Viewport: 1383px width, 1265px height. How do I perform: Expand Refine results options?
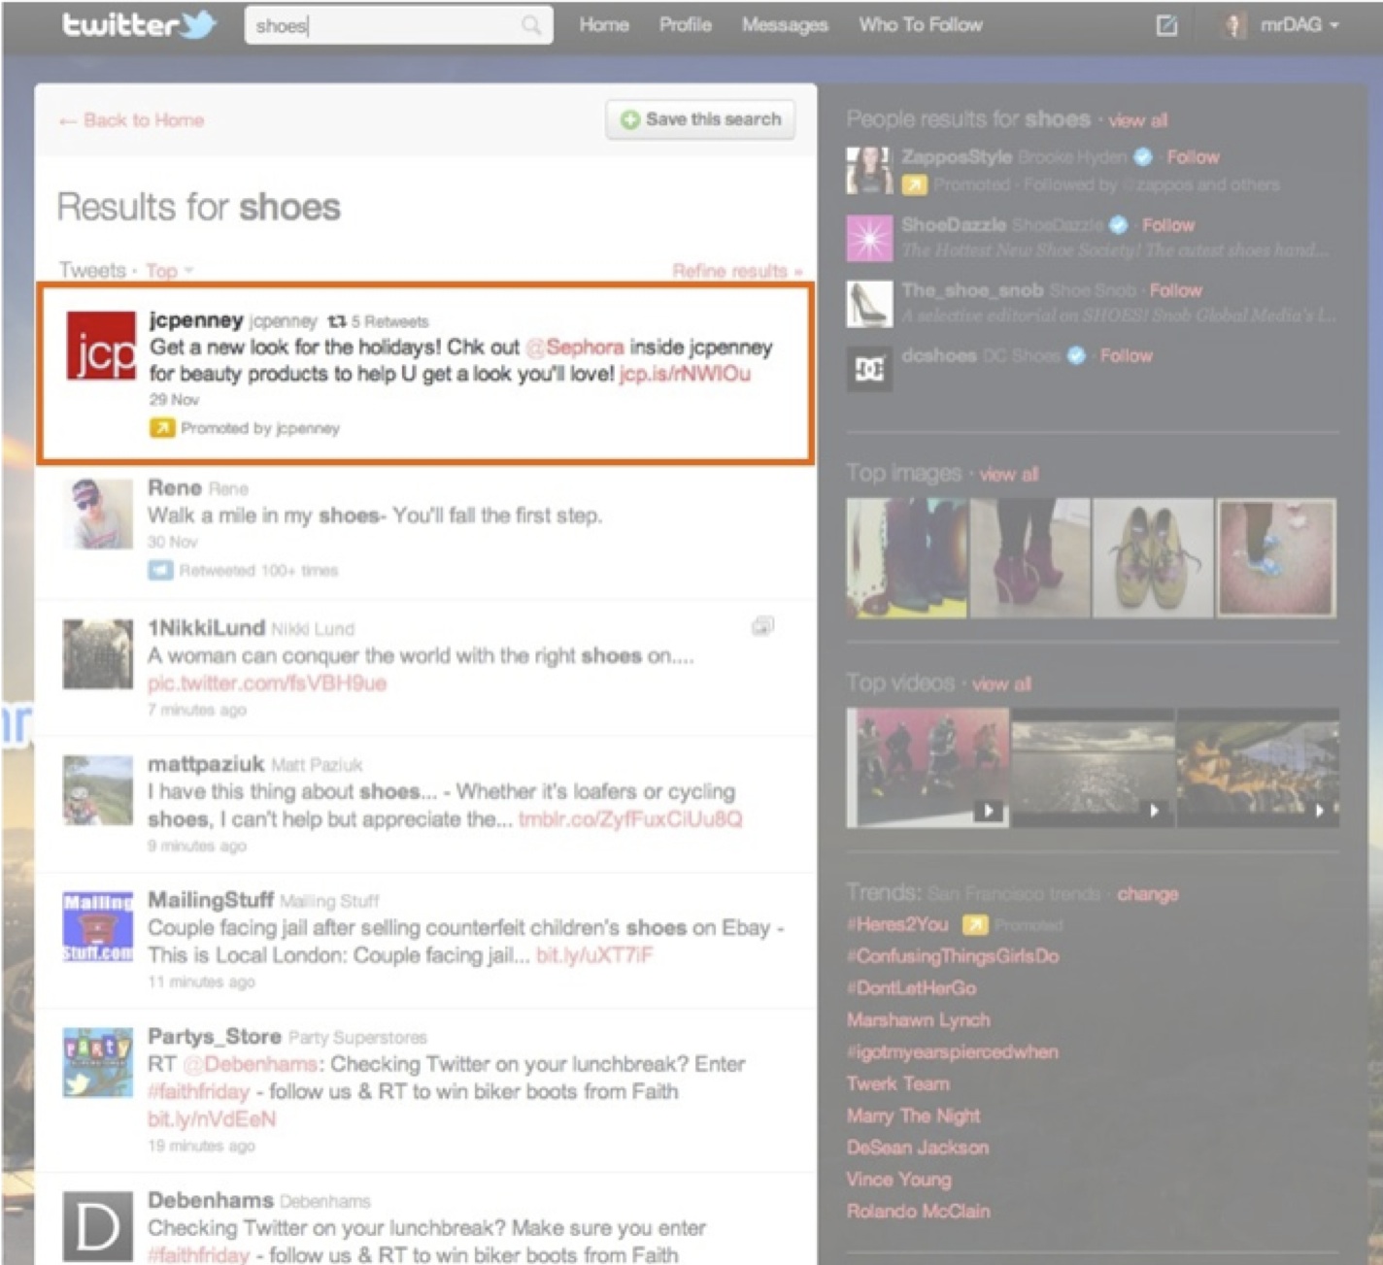[737, 271]
